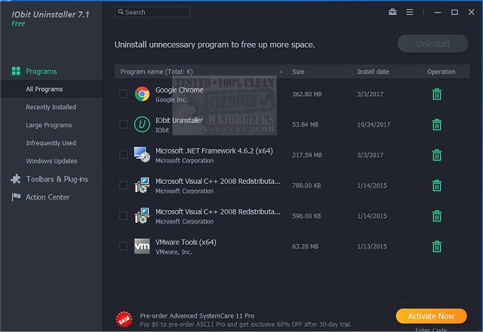Screen dimensions: 483x332
Task: Select the Google Chrome program name
Action: (180, 90)
